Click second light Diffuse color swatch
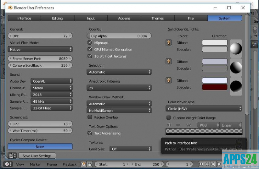The width and height of the screenshot is (259, 169). pyautogui.click(x=215, y=62)
